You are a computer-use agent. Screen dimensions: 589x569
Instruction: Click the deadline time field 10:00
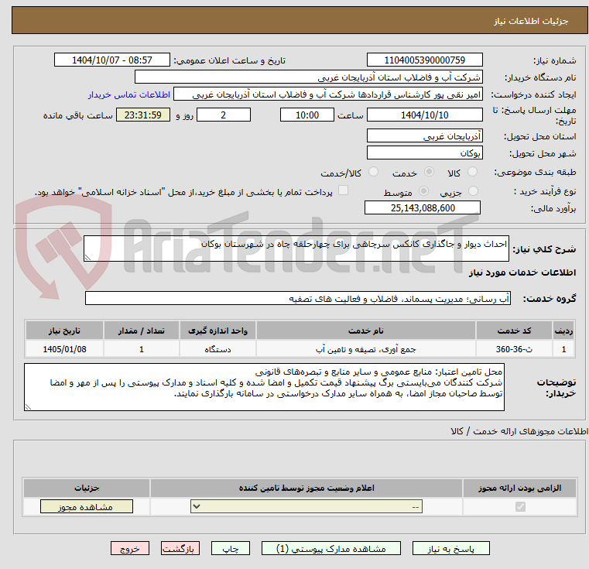coord(307,115)
